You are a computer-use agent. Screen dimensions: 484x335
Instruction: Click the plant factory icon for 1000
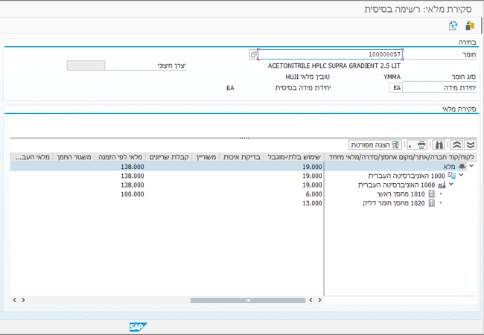coord(442,185)
